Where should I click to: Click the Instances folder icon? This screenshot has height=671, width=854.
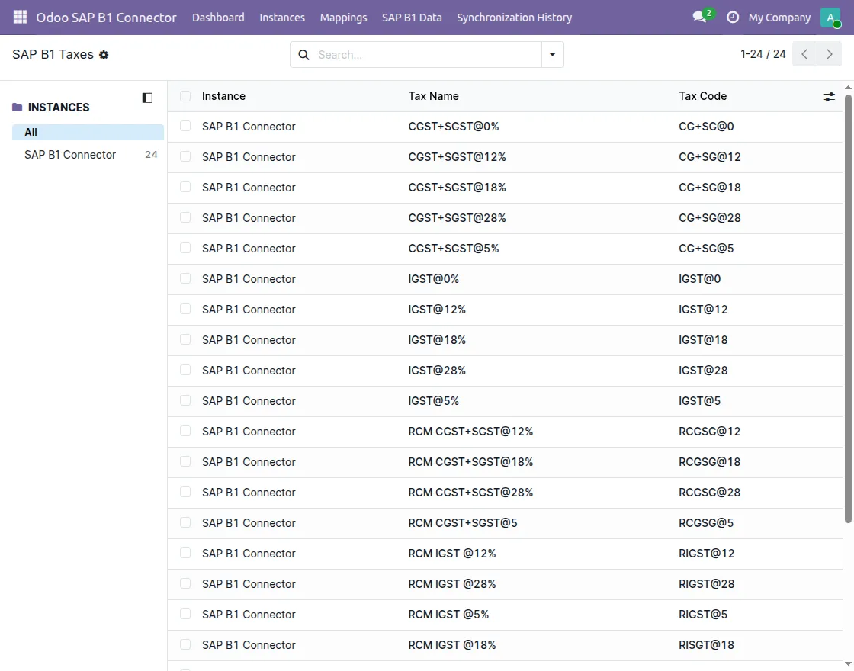click(18, 108)
